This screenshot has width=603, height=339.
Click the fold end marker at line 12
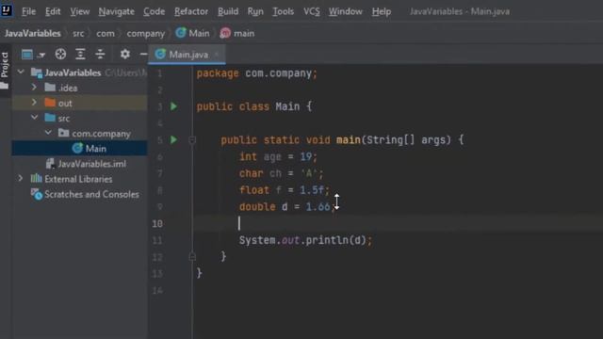pos(192,256)
